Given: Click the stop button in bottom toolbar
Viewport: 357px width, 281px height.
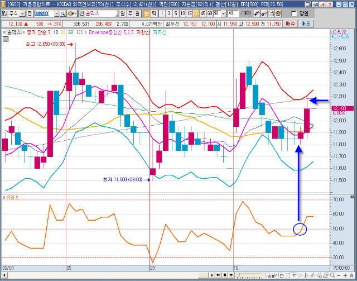Looking at the screenshot, I should (225, 275).
